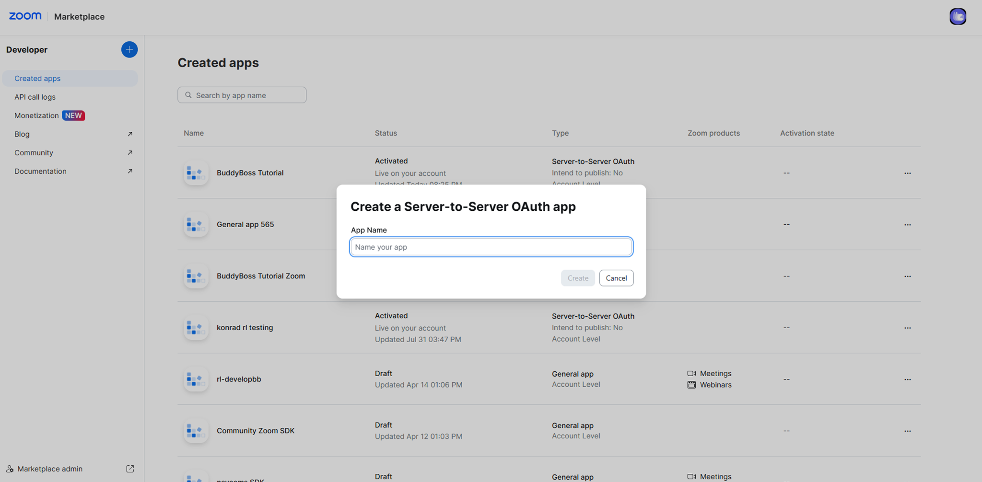Cancel the Server-to-Server OAuth dialog
This screenshot has width=982, height=482.
click(616, 278)
